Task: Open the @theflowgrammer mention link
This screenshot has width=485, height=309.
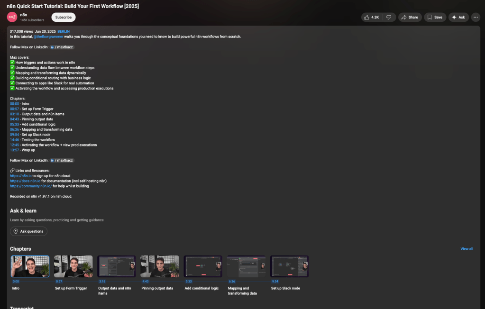Action: pos(48,36)
